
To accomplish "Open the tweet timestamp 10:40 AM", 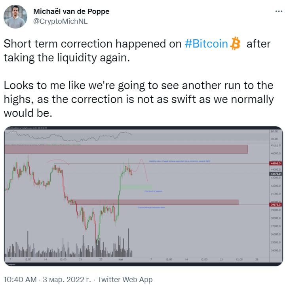I will [20, 280].
